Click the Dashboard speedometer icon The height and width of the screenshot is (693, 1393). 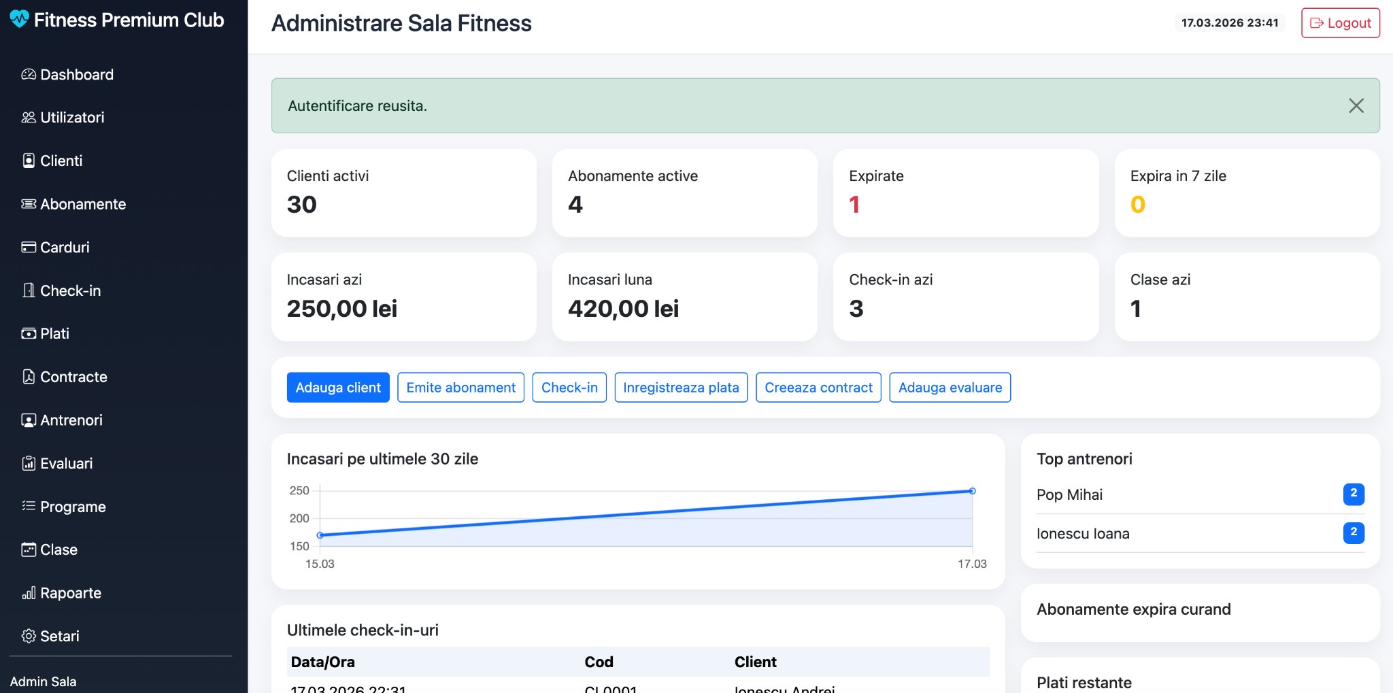tap(29, 74)
